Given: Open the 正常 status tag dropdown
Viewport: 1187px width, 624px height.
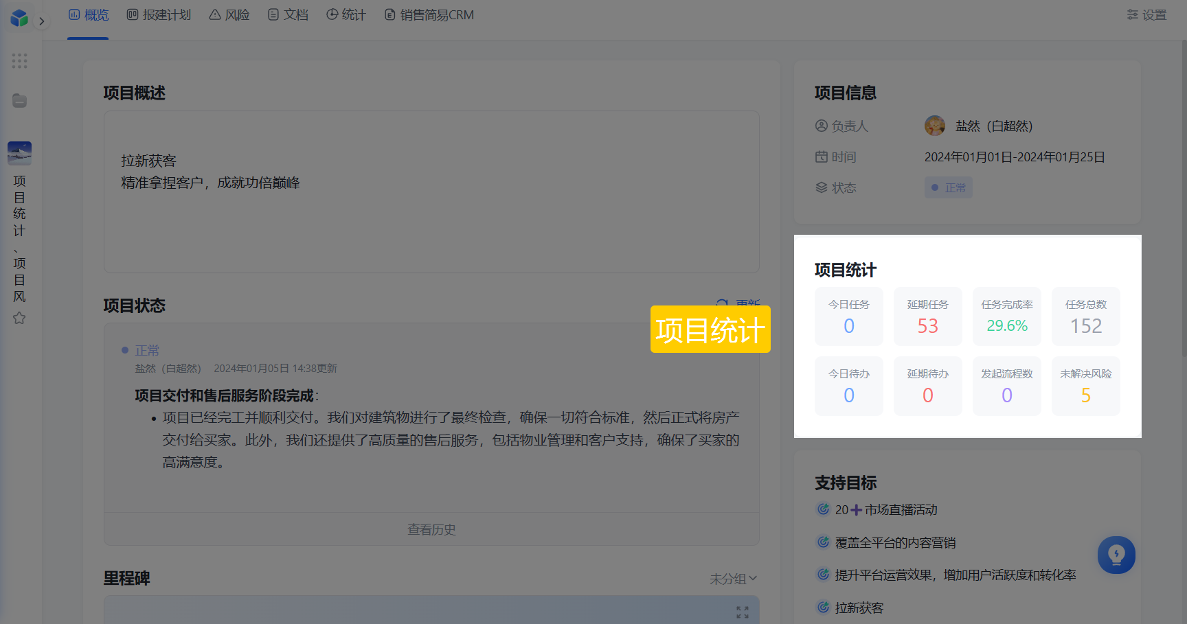Looking at the screenshot, I should (948, 187).
